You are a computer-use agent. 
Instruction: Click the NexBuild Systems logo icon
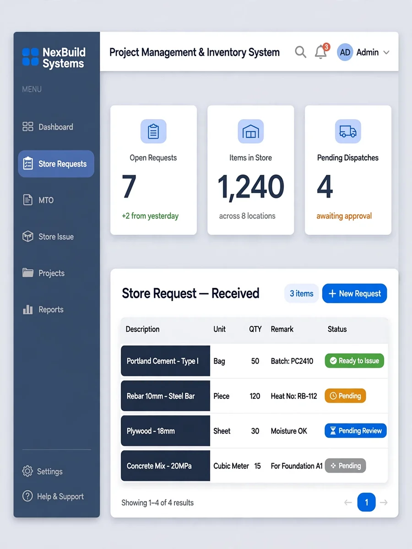(x=30, y=57)
